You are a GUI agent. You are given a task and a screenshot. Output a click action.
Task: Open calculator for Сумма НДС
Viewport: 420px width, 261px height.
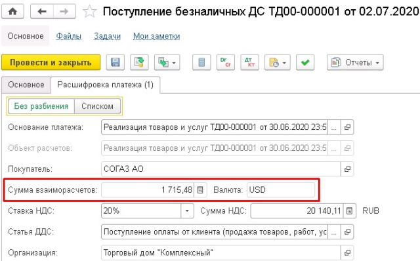(x=349, y=211)
